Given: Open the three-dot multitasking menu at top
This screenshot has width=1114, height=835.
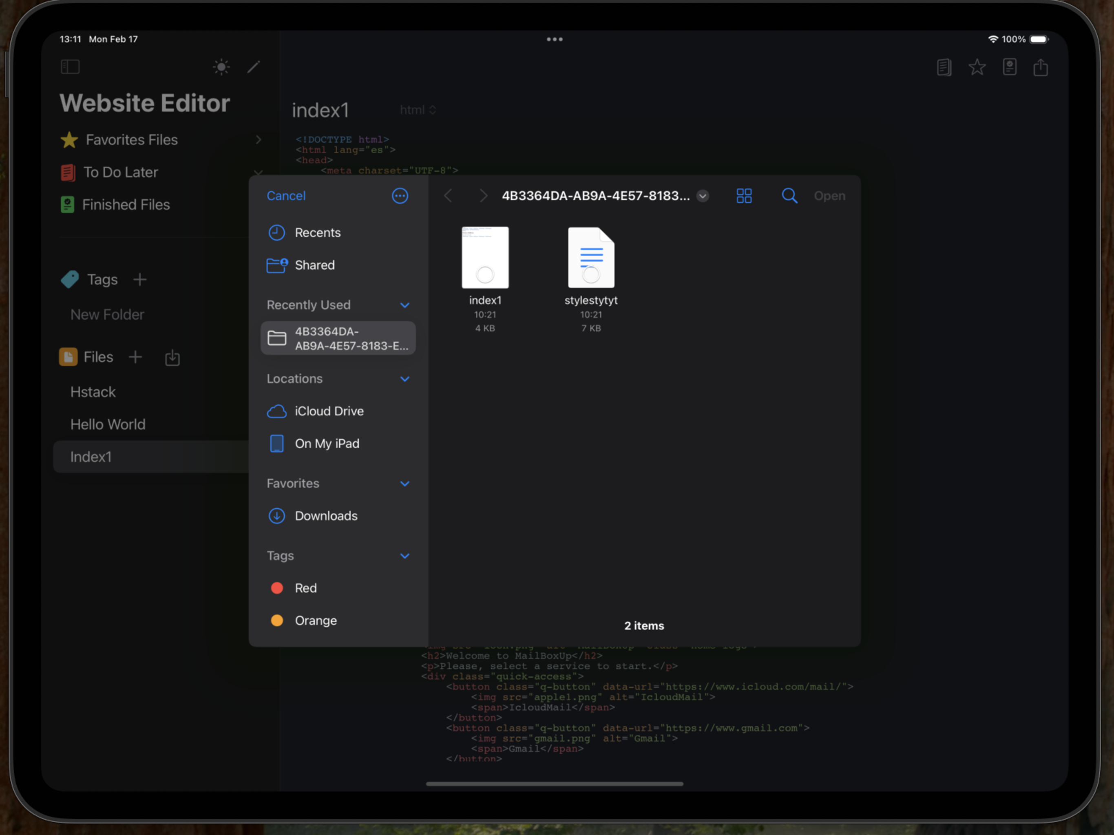Looking at the screenshot, I should coord(555,39).
